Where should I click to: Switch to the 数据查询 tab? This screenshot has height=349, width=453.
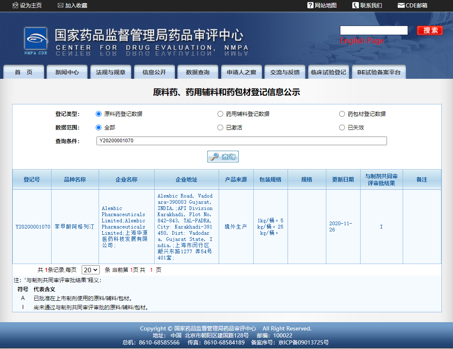pos(197,72)
